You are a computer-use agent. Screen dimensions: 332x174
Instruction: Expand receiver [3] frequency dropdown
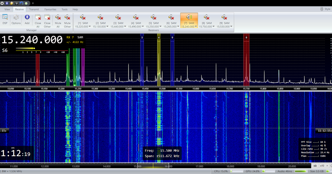(x=125, y=27)
